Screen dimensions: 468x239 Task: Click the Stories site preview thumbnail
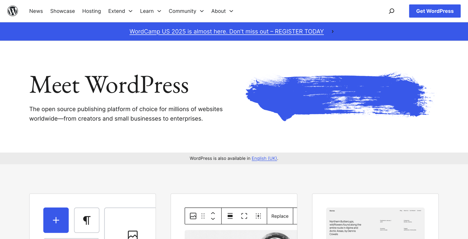(x=375, y=223)
